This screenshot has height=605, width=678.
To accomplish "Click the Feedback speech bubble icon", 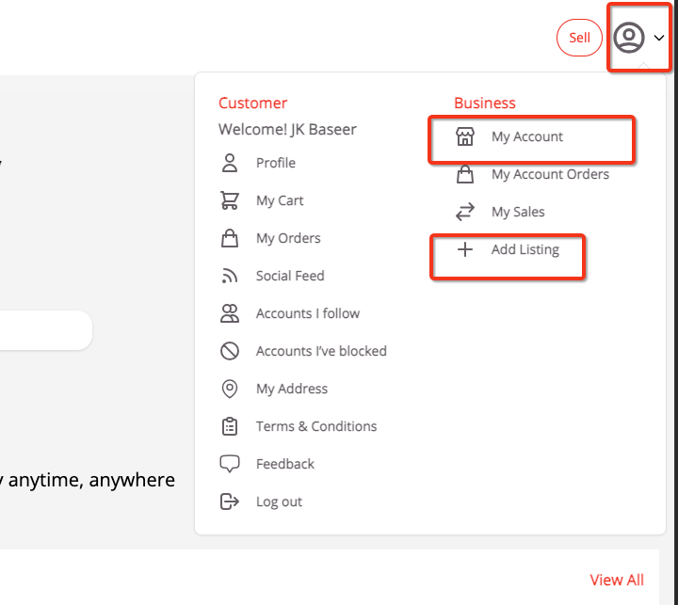I will [230, 464].
